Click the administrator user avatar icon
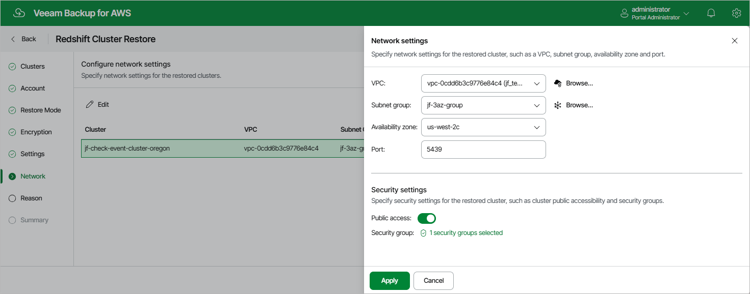Image resolution: width=750 pixels, height=294 pixels. [x=624, y=13]
